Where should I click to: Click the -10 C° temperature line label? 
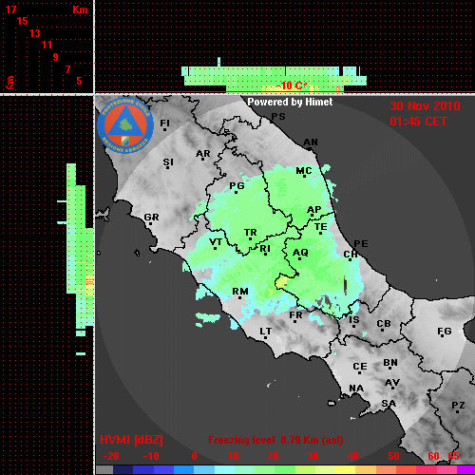click(x=291, y=85)
